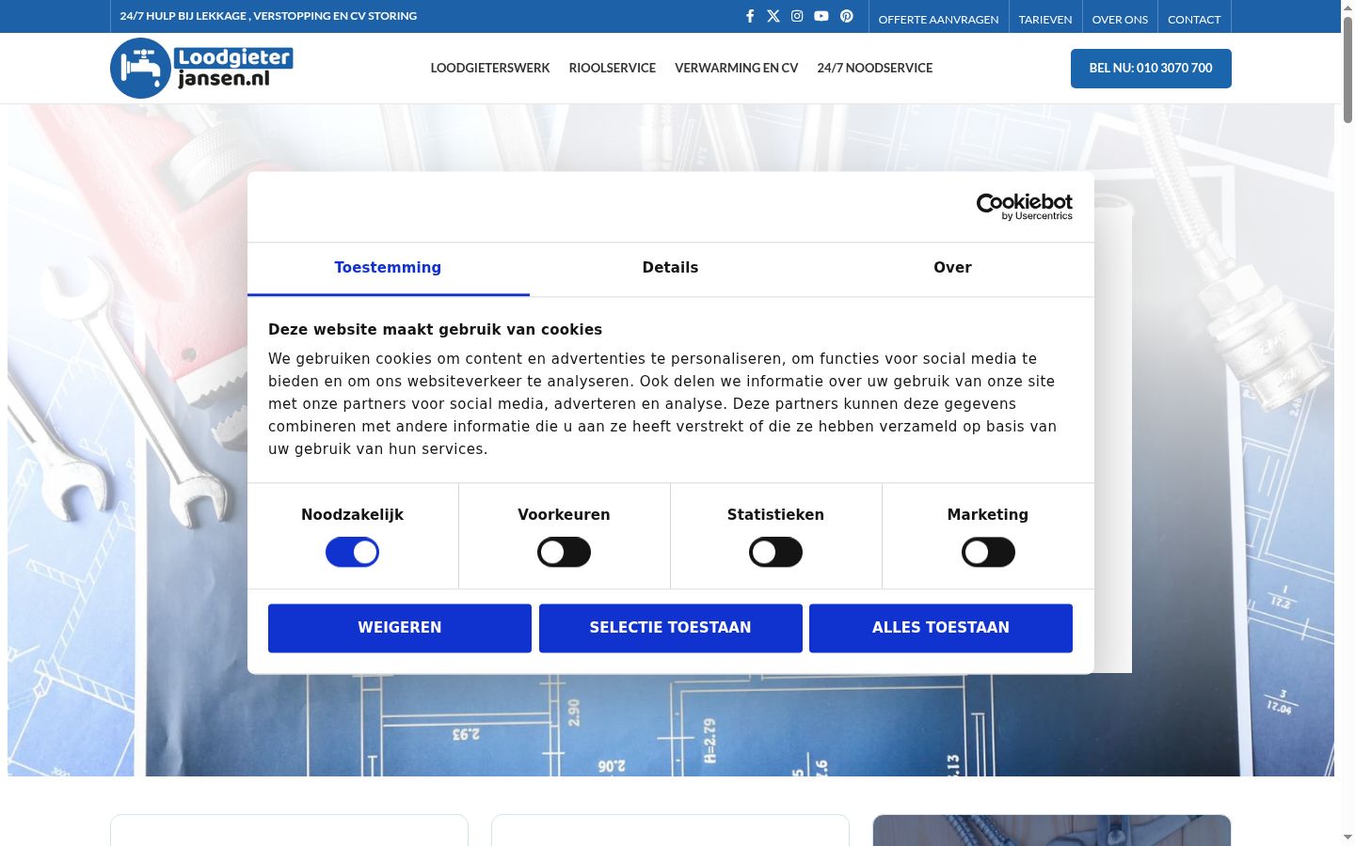Click the Noodzakelijk category label
Viewport: 1355px width, 846px height.
(352, 515)
